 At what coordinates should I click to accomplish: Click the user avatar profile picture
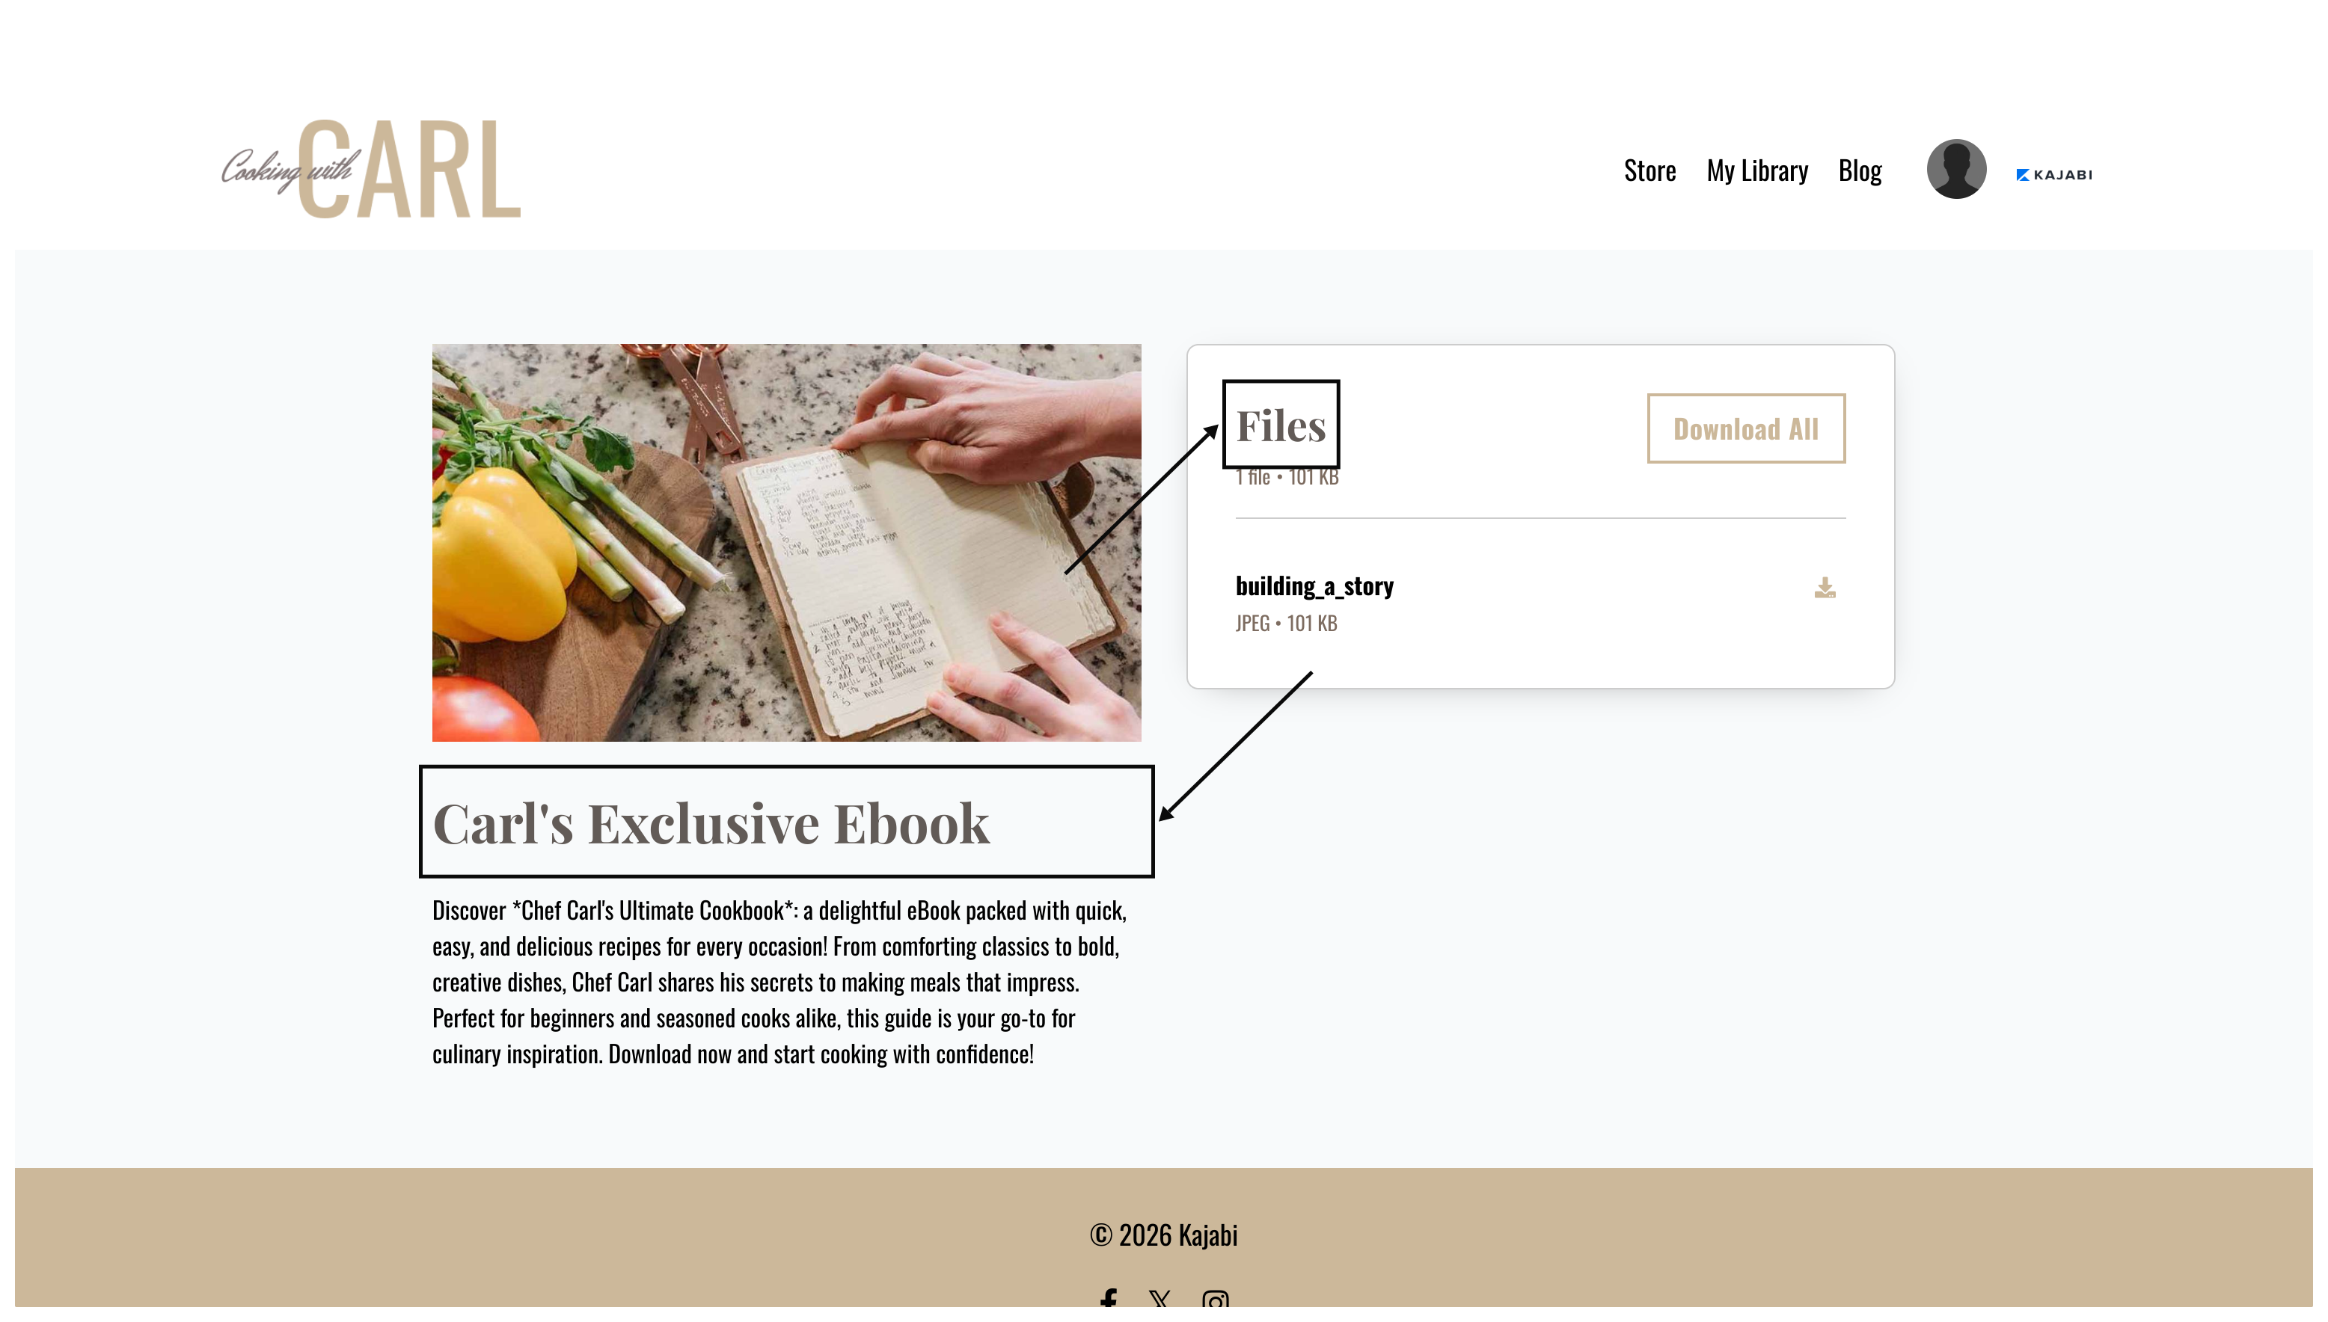pyautogui.click(x=1955, y=169)
